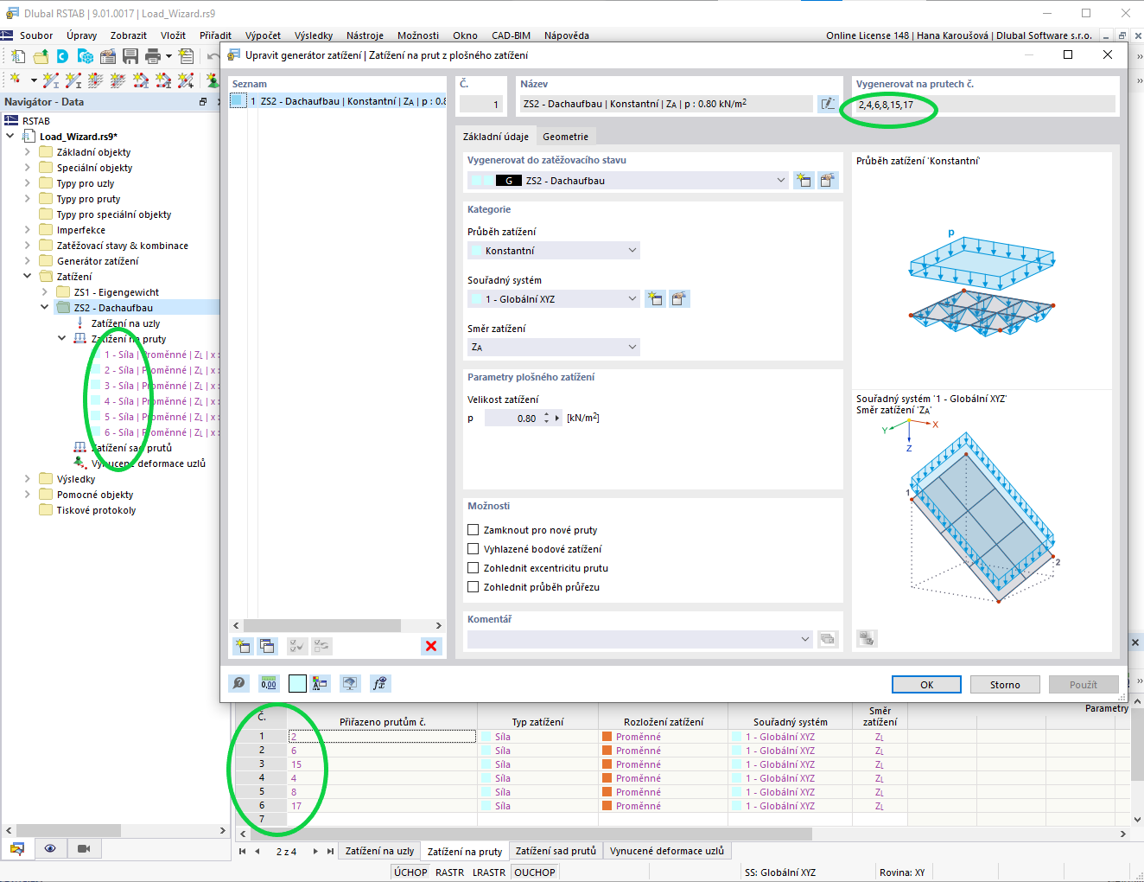Select Tiskové protokoly in navigator tree
Image resolution: width=1144 pixels, height=882 pixels.
point(96,510)
